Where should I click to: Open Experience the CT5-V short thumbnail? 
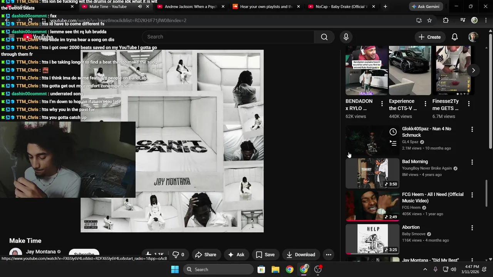[x=410, y=70]
